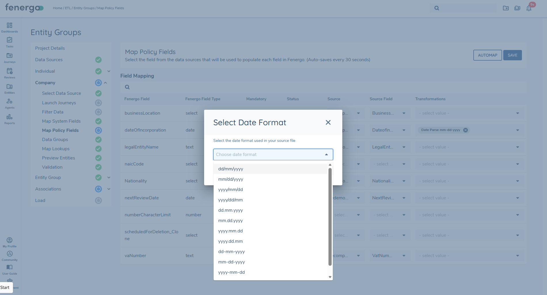Click the AUTOMAP button
The height and width of the screenshot is (295, 547).
click(487, 55)
